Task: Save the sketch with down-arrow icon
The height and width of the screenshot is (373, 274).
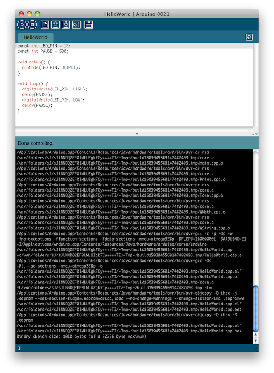Action: (x=66, y=25)
